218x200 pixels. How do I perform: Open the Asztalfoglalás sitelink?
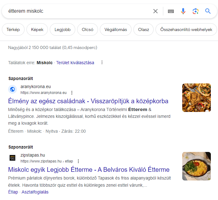(x=35, y=192)
